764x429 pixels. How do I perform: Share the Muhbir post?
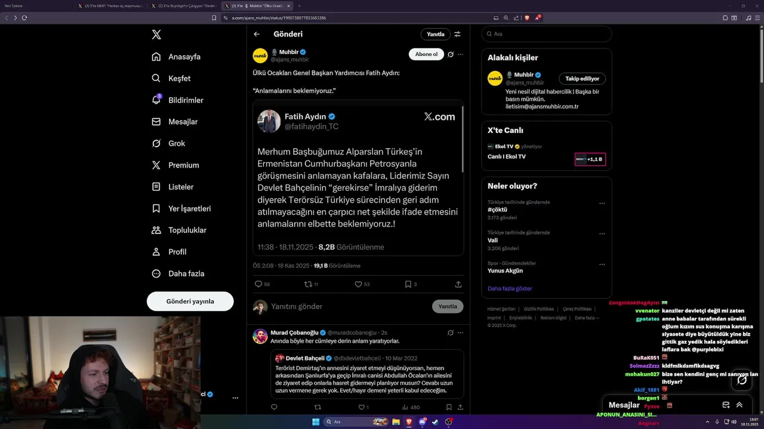[x=458, y=284]
